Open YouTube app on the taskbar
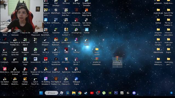The width and height of the screenshot is (175, 98). 92,93
